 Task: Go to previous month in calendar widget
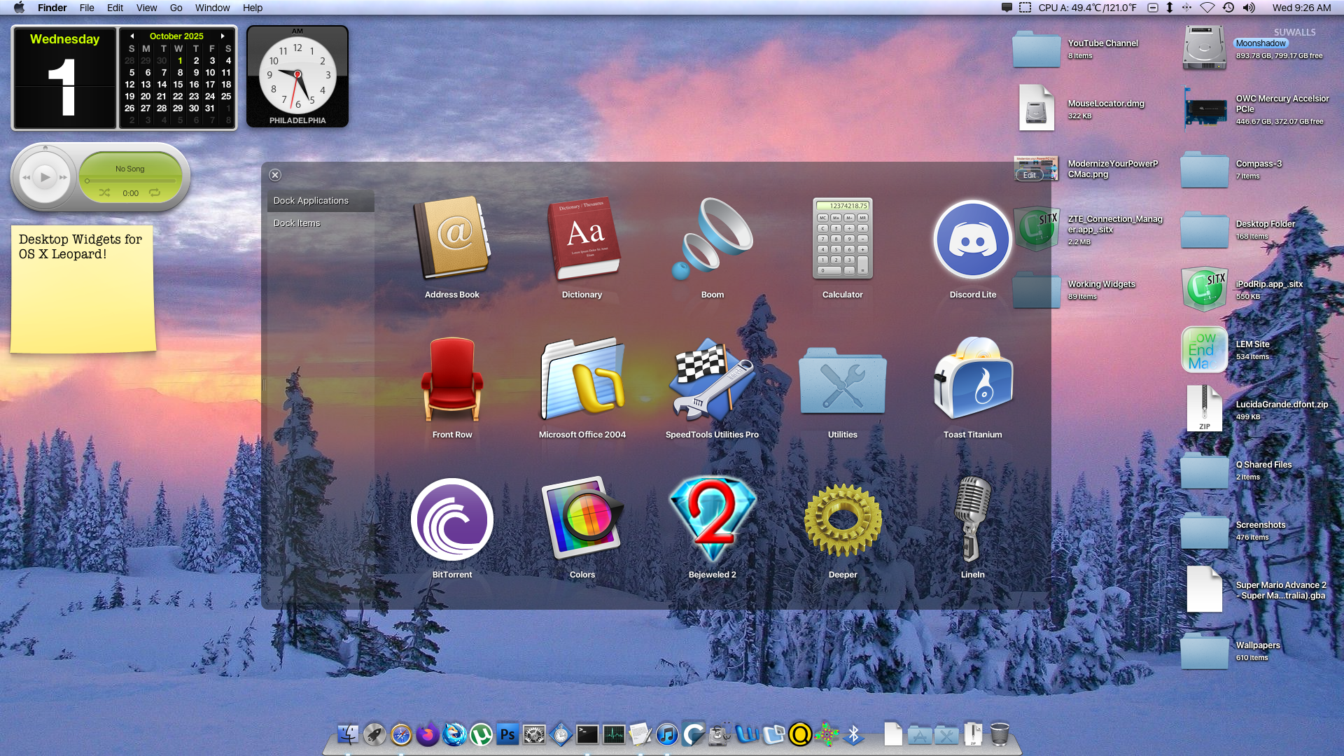(x=132, y=36)
